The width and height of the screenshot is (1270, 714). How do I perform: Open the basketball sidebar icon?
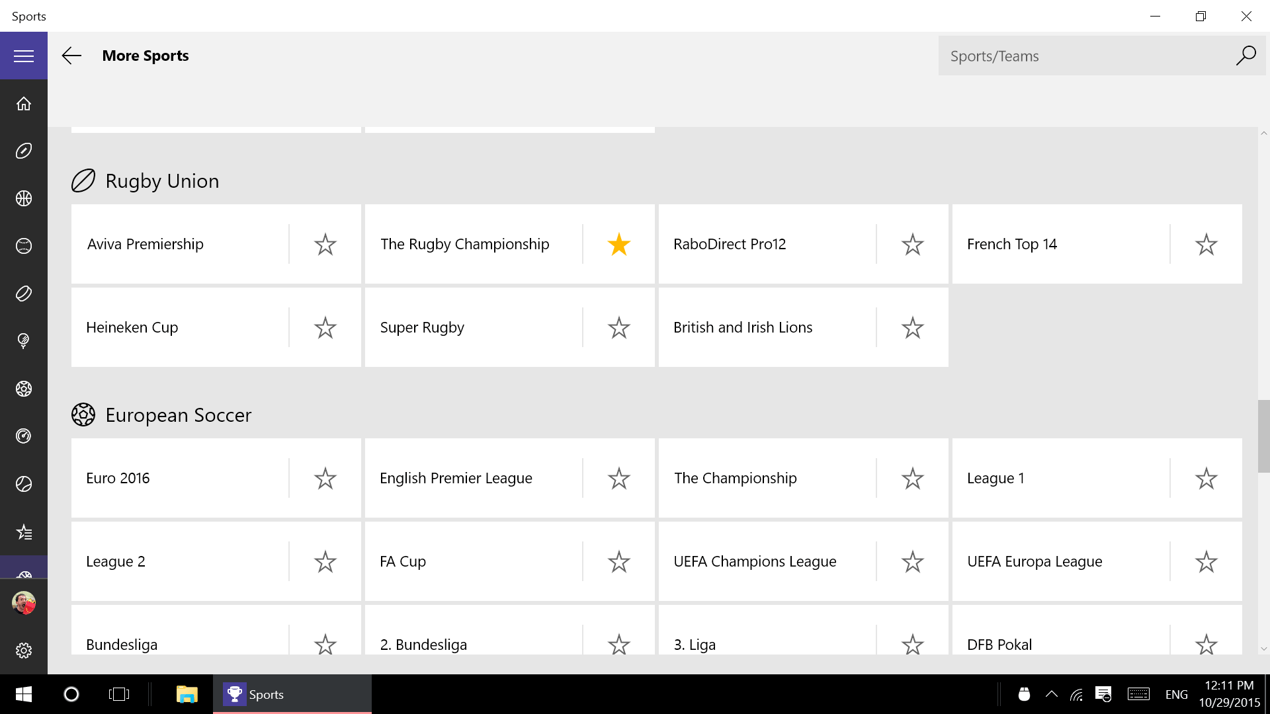(24, 199)
